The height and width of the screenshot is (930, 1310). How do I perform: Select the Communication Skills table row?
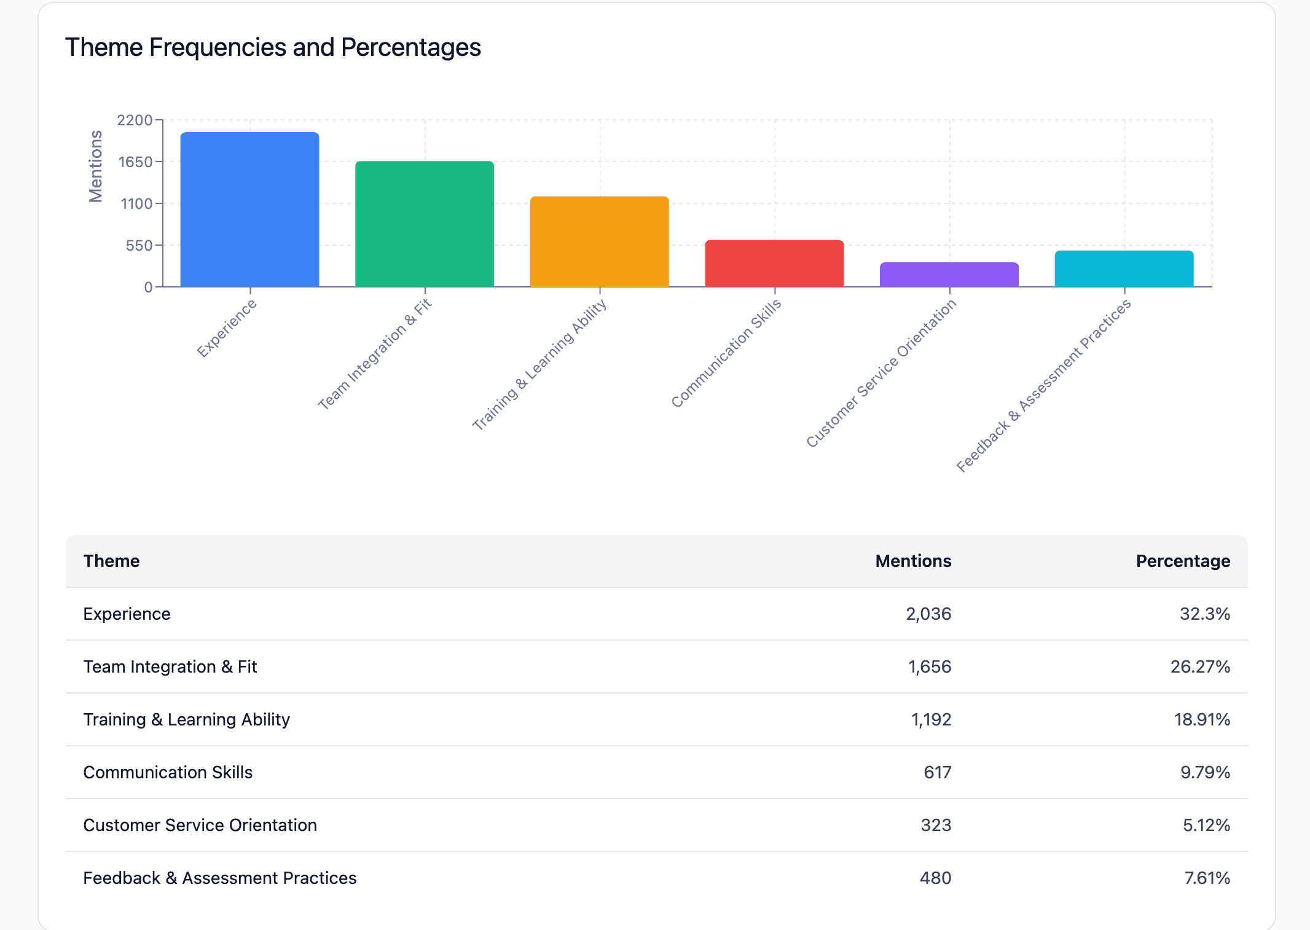168,772
